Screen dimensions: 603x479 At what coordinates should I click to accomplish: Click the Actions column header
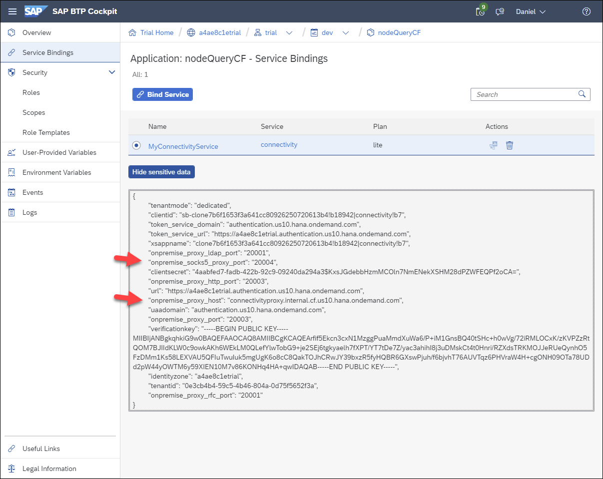pos(497,126)
